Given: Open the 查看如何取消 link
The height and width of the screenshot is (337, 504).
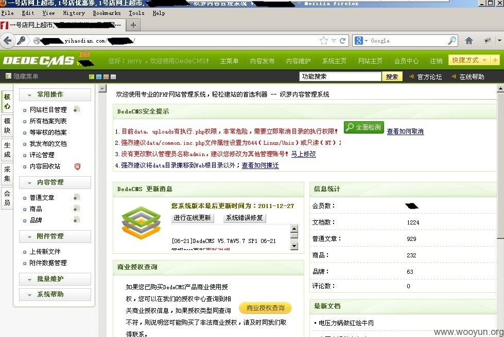Looking at the screenshot, I should click(405, 132).
